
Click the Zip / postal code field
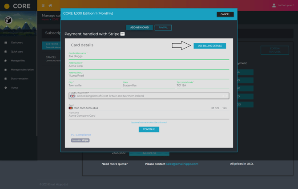(x=203, y=85)
